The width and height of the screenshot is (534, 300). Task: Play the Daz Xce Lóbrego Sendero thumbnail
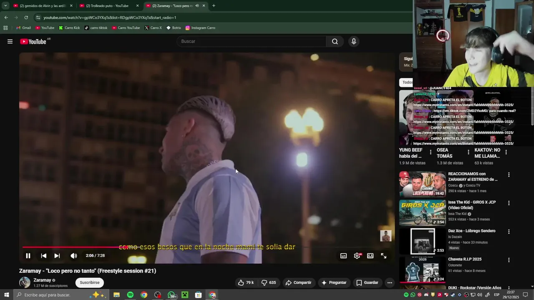[422, 241]
